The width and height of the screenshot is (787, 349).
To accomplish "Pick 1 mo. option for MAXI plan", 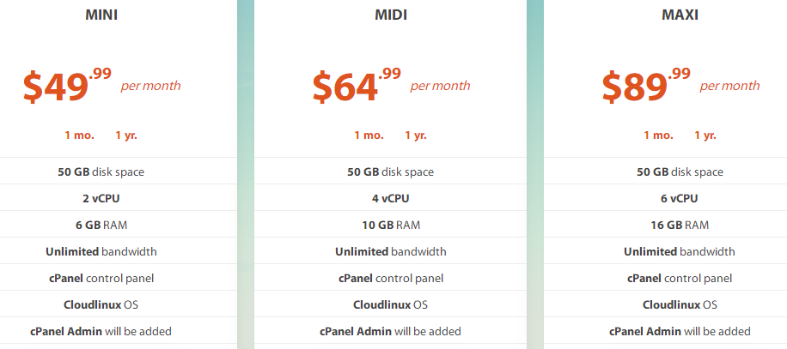I will pos(658,135).
